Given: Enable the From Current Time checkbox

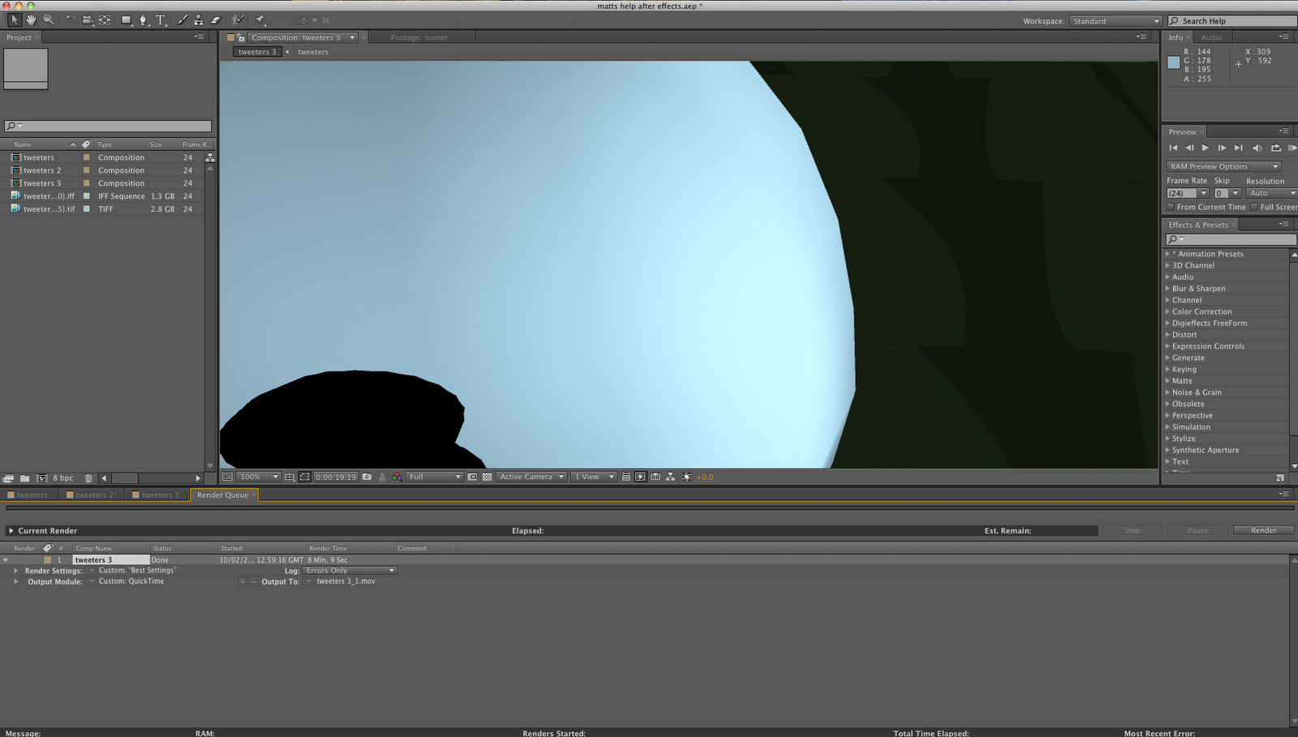Looking at the screenshot, I should (x=1171, y=207).
